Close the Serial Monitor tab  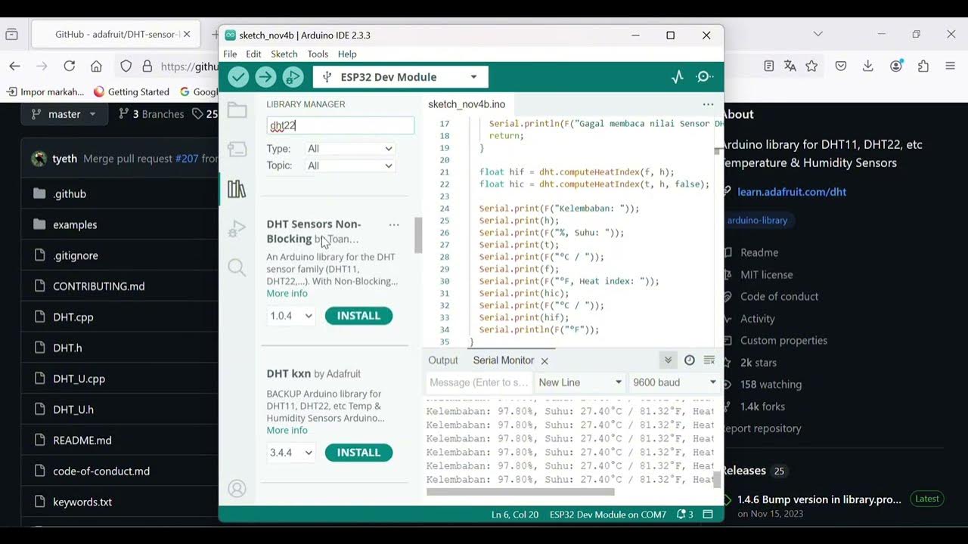pyautogui.click(x=544, y=361)
